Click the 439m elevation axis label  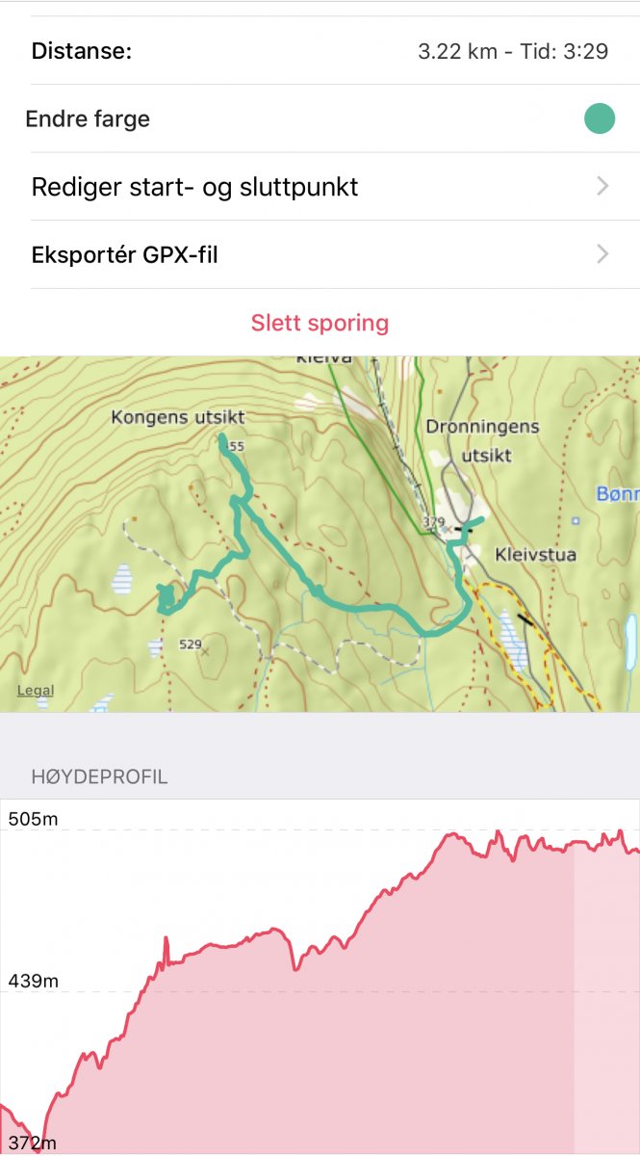pos(34,982)
